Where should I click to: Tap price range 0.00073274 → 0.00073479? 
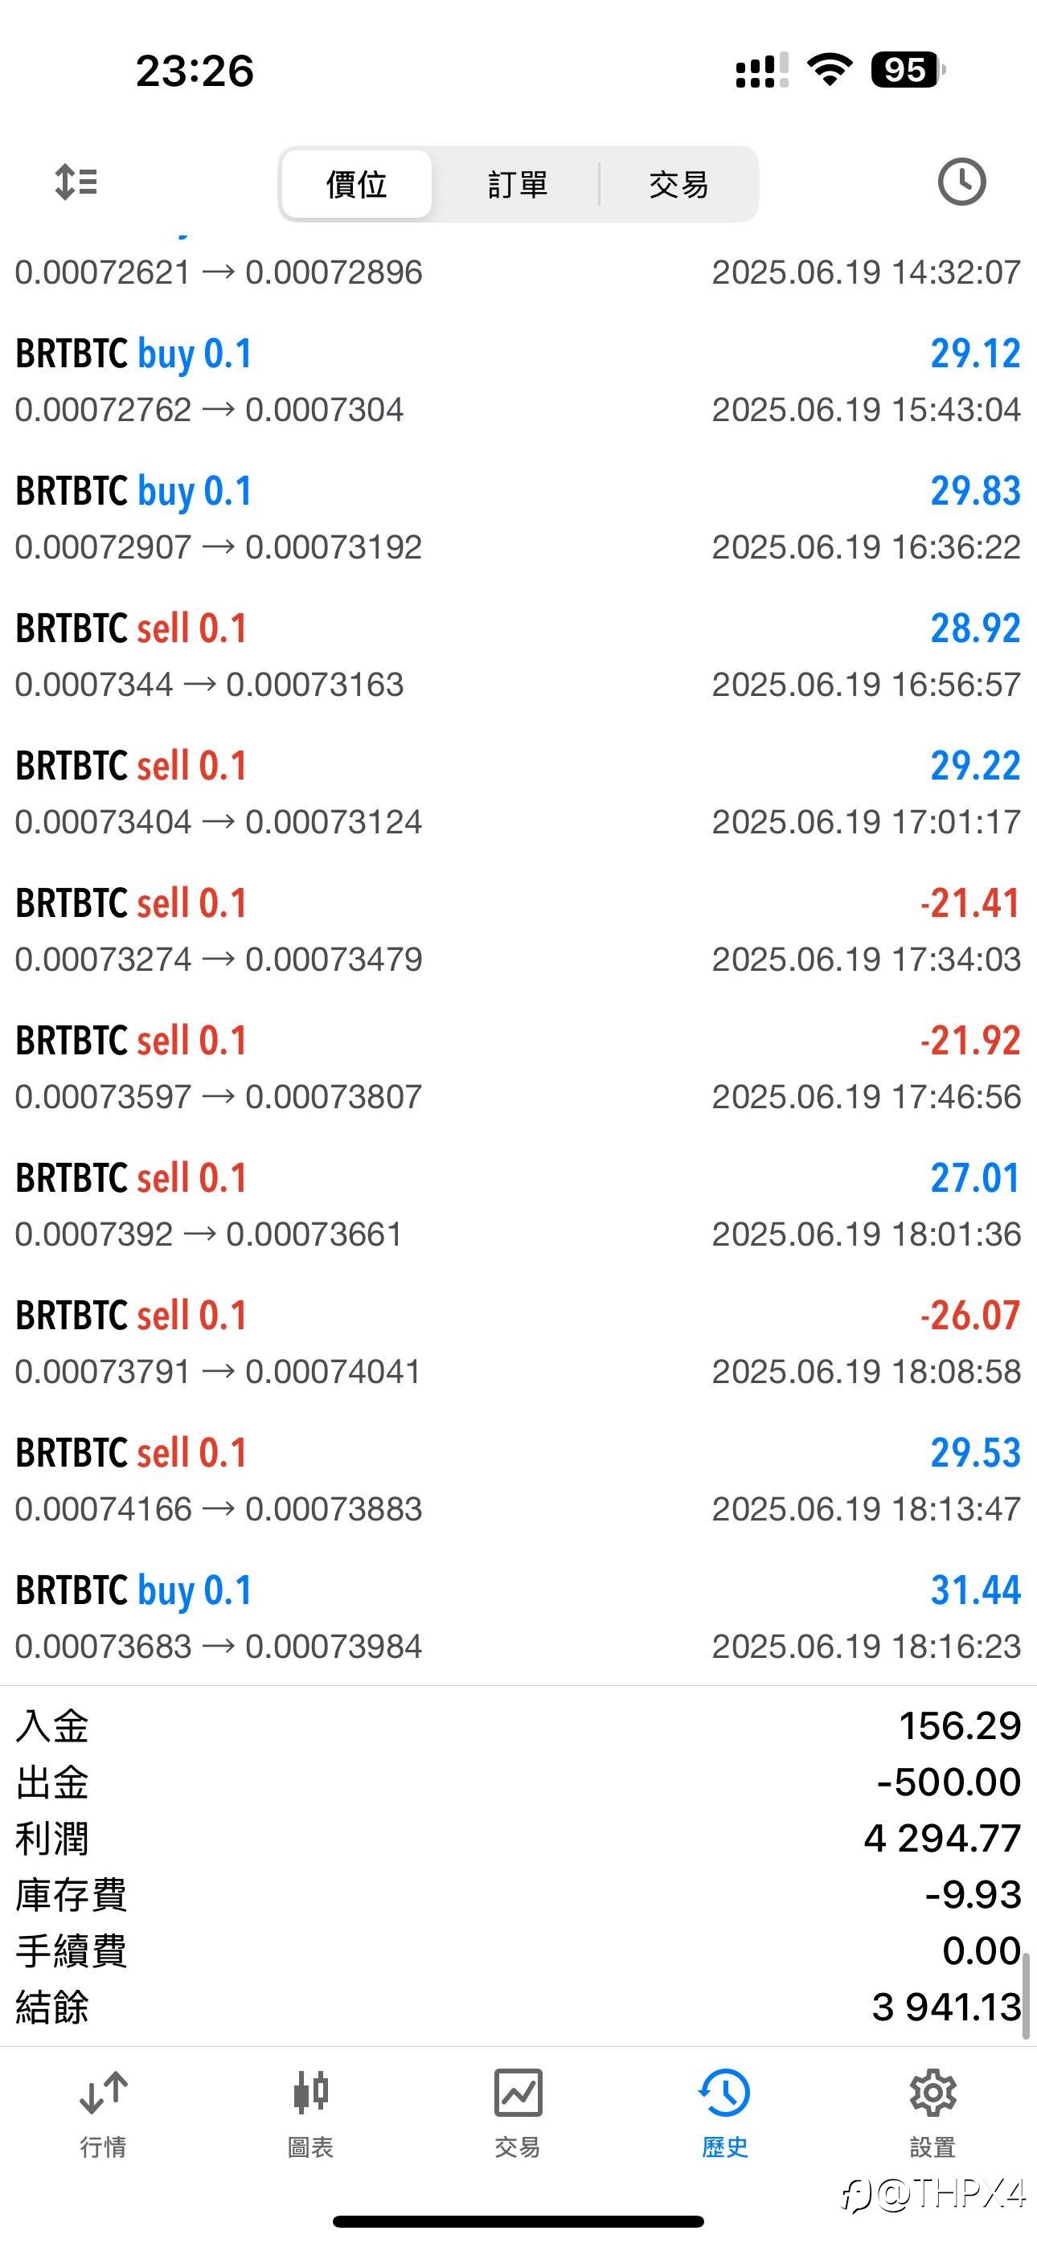click(x=218, y=959)
